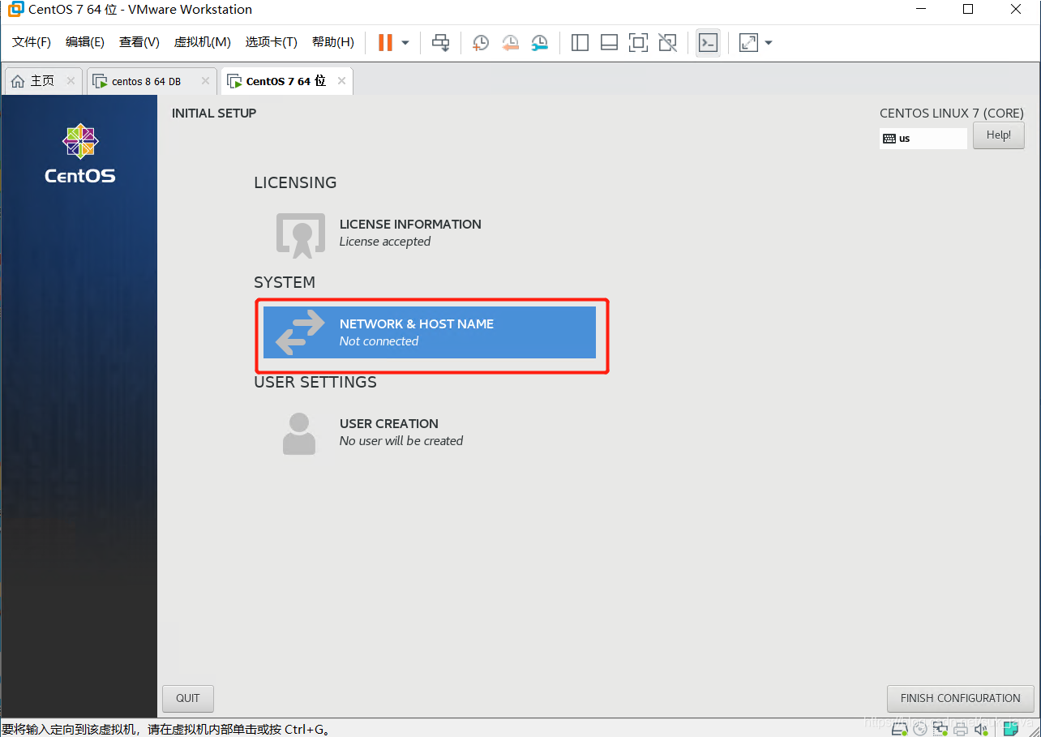Take a snapshot of the virtual machine
Screen dimensions: 1041x737
coord(481,42)
